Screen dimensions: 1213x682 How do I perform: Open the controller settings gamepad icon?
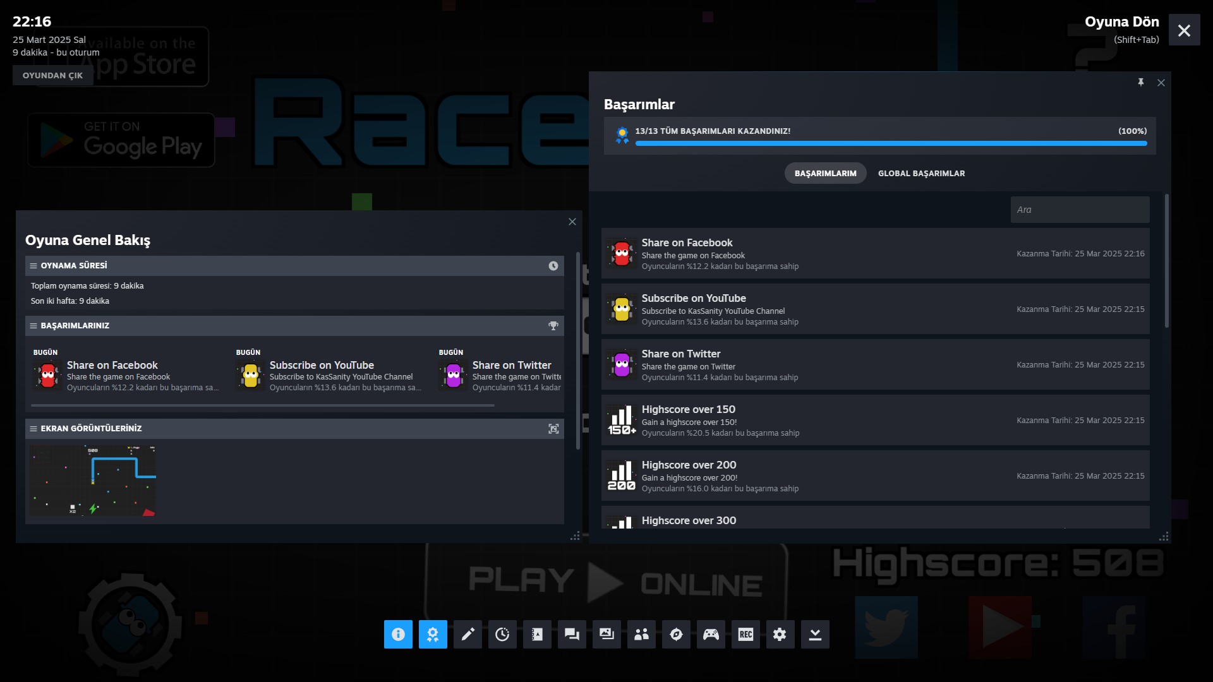[711, 634]
